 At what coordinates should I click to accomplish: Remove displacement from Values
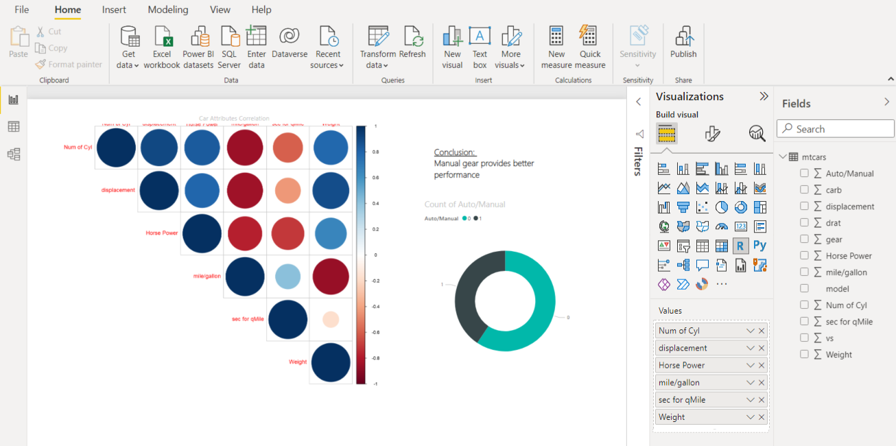coord(762,348)
